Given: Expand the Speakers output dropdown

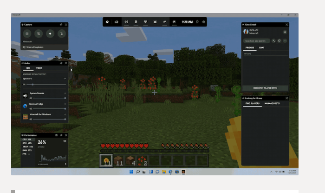Looking at the screenshot, I should tap(65, 79).
